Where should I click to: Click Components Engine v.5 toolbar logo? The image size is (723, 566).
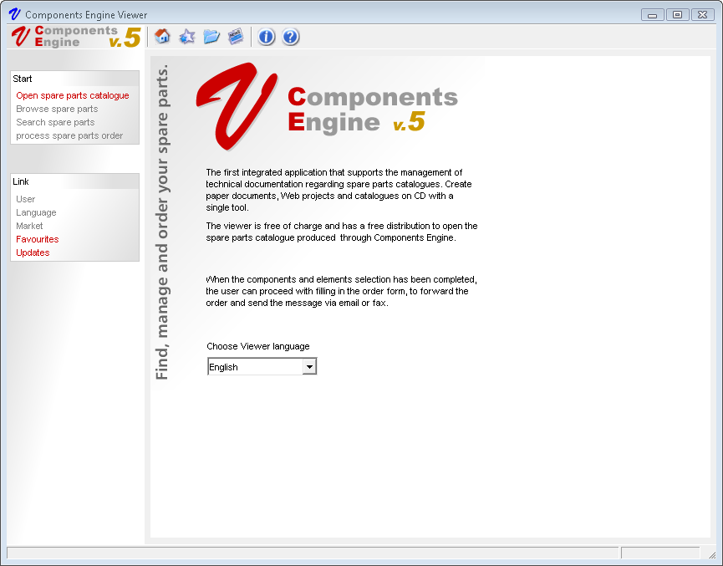(x=76, y=37)
